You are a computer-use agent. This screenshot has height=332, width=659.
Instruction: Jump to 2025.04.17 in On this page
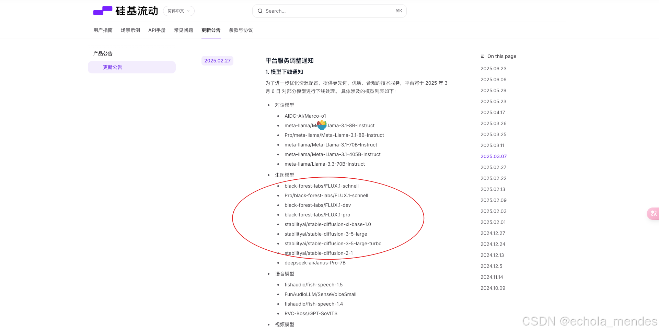pyautogui.click(x=493, y=112)
